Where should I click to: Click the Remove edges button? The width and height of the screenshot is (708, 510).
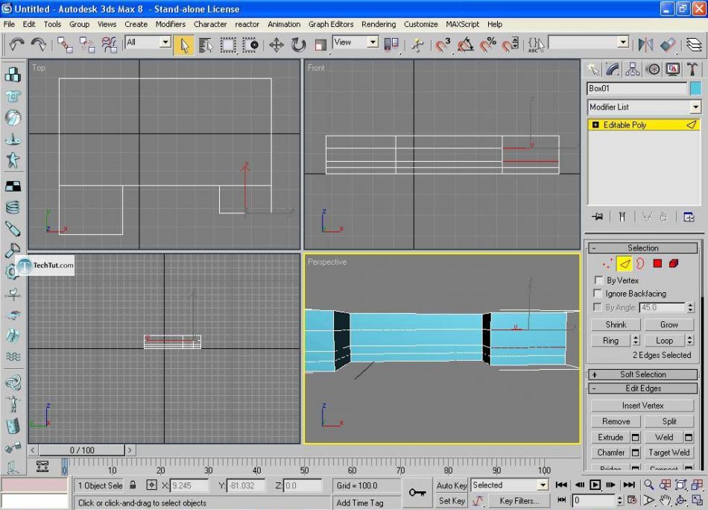(x=616, y=421)
